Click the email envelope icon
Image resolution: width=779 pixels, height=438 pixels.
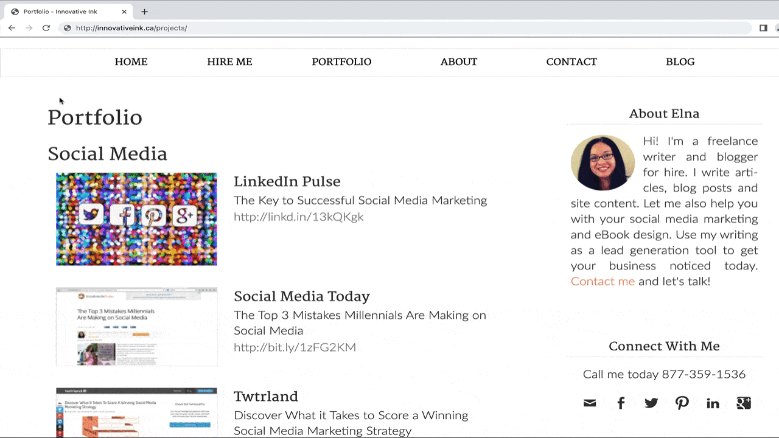pyautogui.click(x=590, y=403)
